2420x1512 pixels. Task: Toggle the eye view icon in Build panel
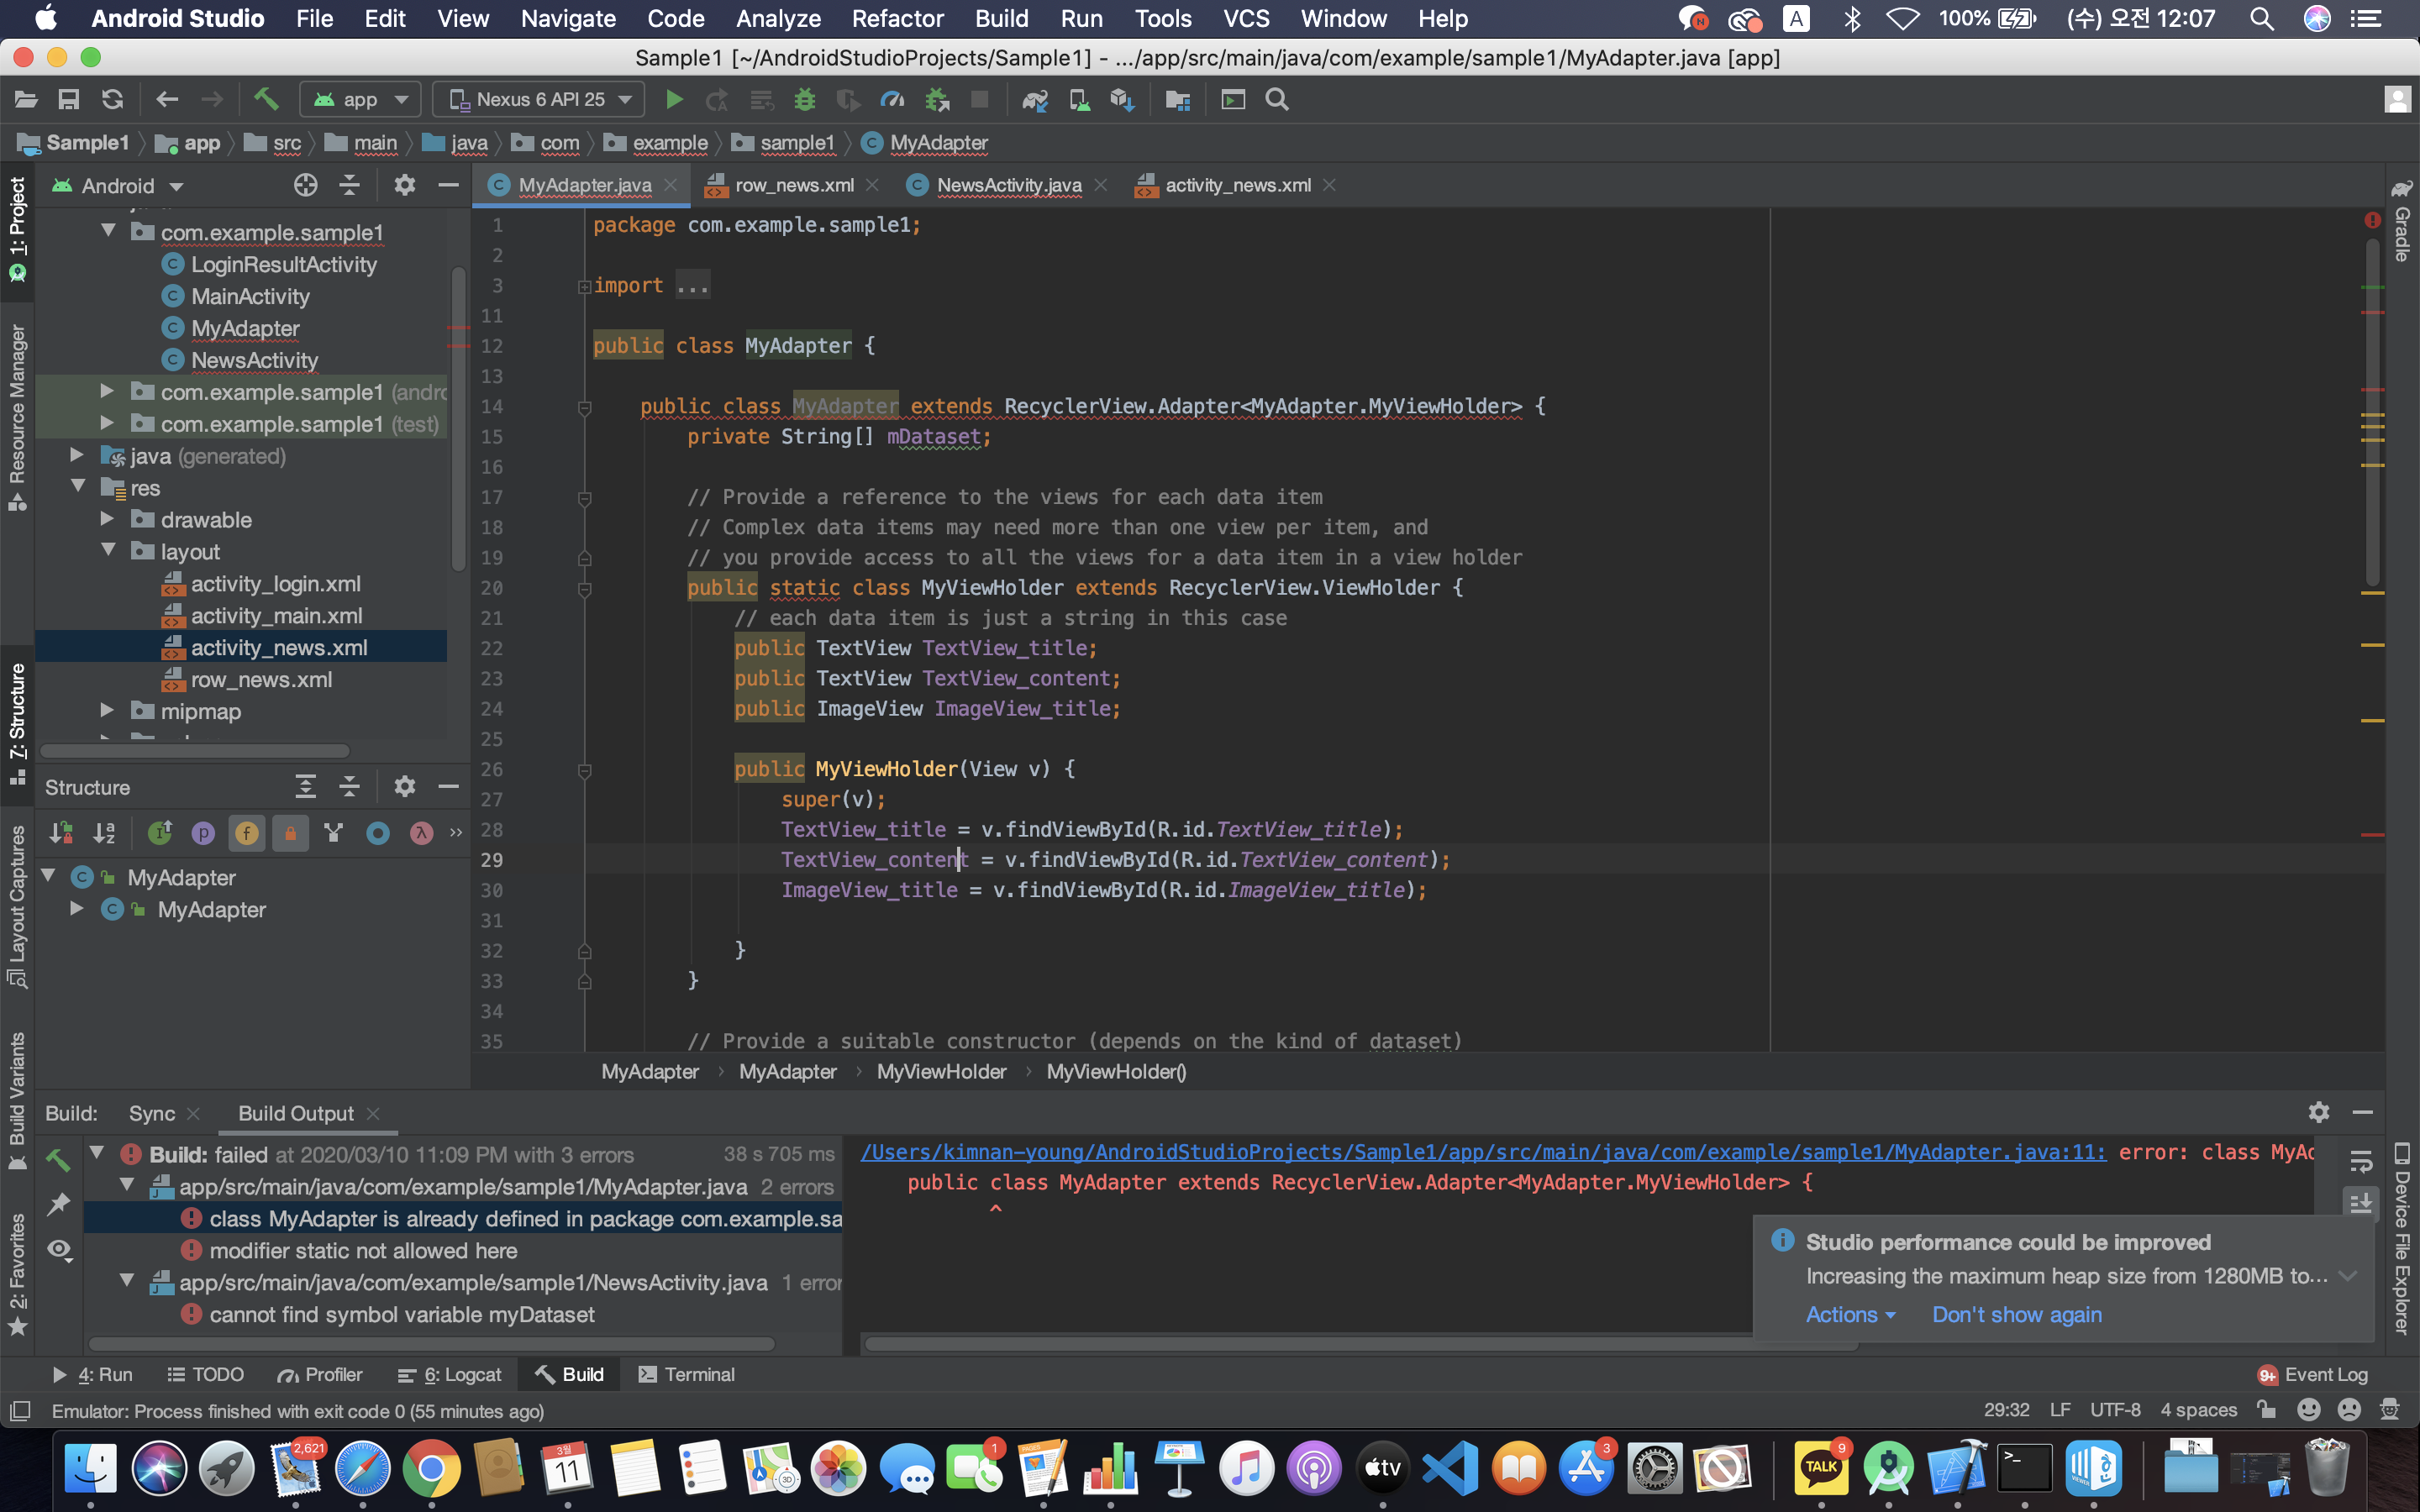[59, 1249]
